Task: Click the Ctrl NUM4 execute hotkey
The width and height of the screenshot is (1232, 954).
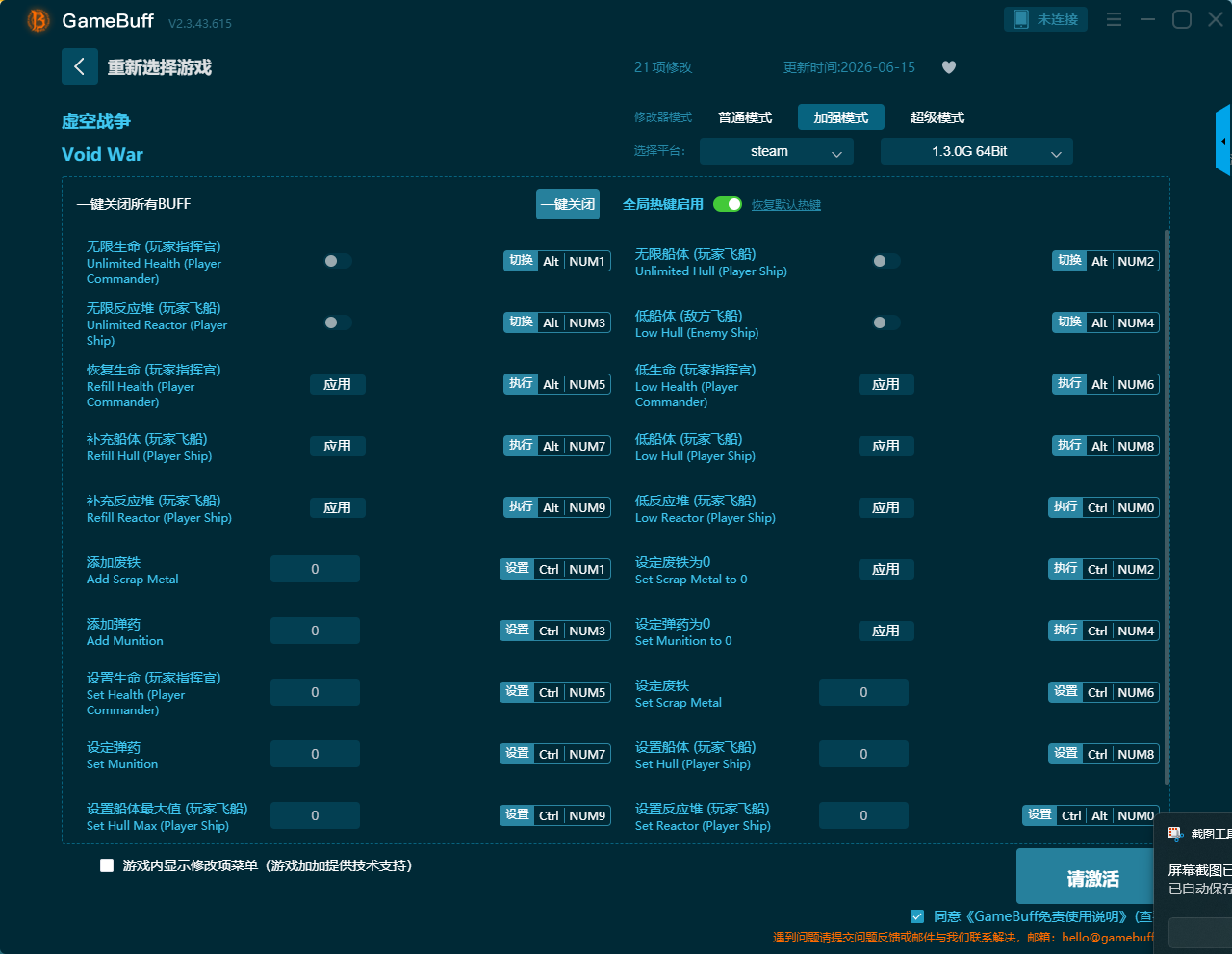Action: point(1104,631)
